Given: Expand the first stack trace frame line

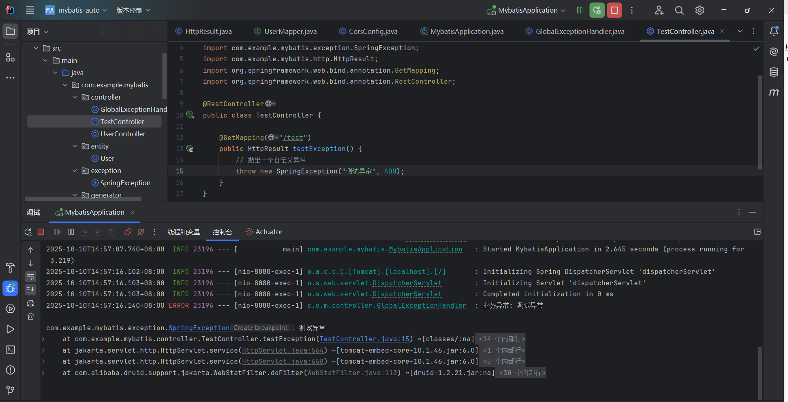Looking at the screenshot, I should [x=43, y=339].
